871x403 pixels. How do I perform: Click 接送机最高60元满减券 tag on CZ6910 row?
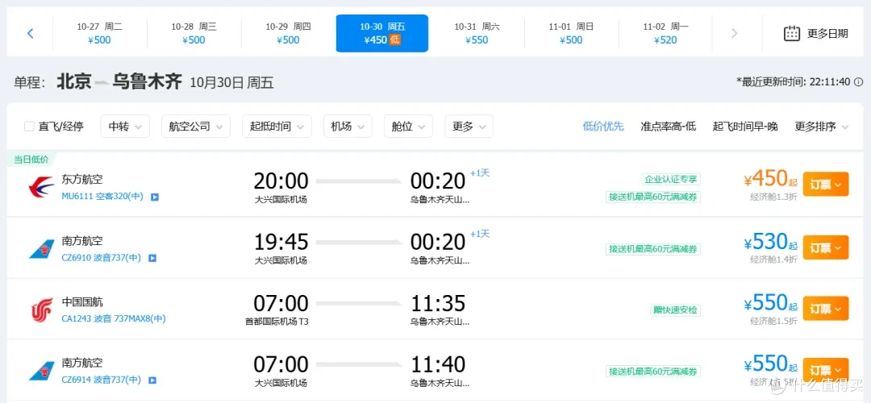click(x=653, y=249)
